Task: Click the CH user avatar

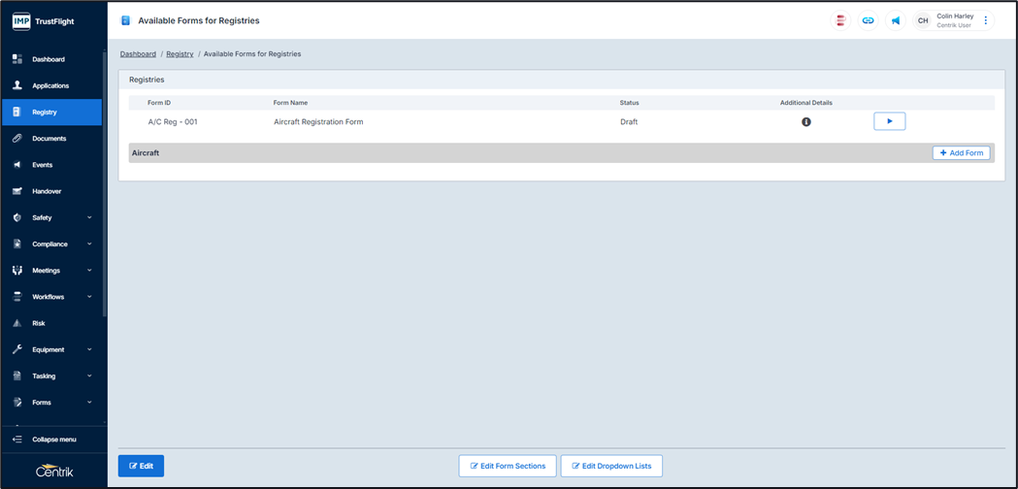Action: click(923, 20)
